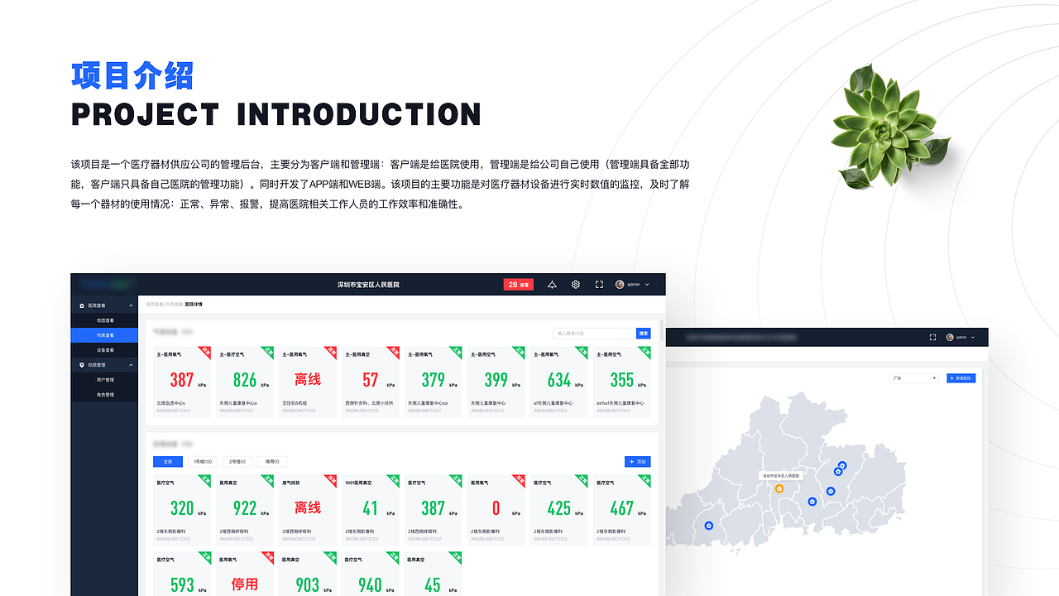This screenshot has width=1059, height=596.
Task: Select the orange map pin for 深圳市宝安区人民医院
Action: 778,489
